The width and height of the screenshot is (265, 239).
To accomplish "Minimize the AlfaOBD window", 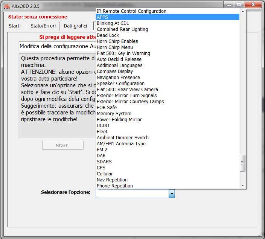I will (x=228, y=5).
